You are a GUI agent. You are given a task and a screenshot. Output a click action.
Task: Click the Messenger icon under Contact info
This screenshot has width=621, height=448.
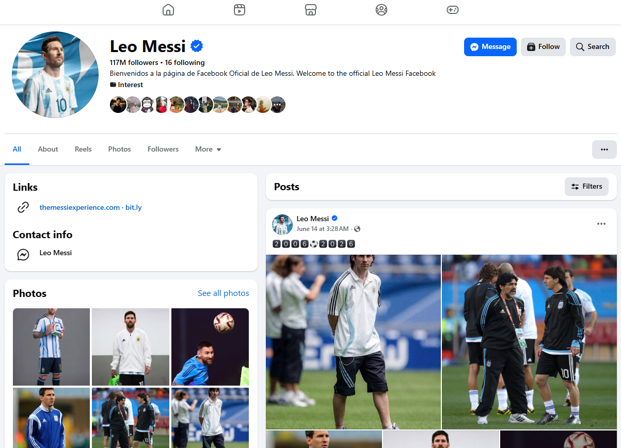23,254
